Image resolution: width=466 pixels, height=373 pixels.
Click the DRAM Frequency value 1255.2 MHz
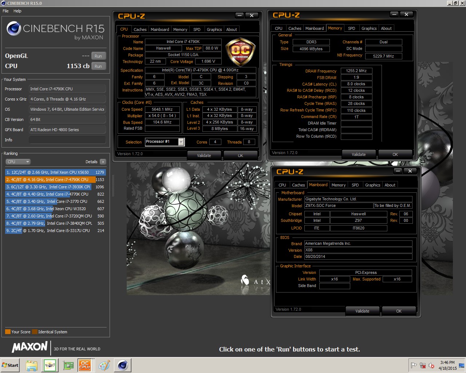coord(356,71)
